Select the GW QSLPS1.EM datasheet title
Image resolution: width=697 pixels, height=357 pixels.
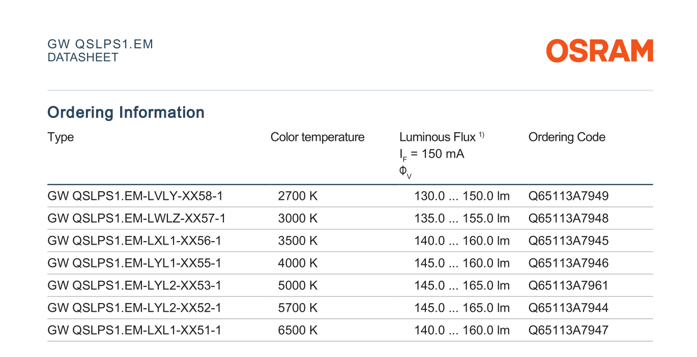100,44
